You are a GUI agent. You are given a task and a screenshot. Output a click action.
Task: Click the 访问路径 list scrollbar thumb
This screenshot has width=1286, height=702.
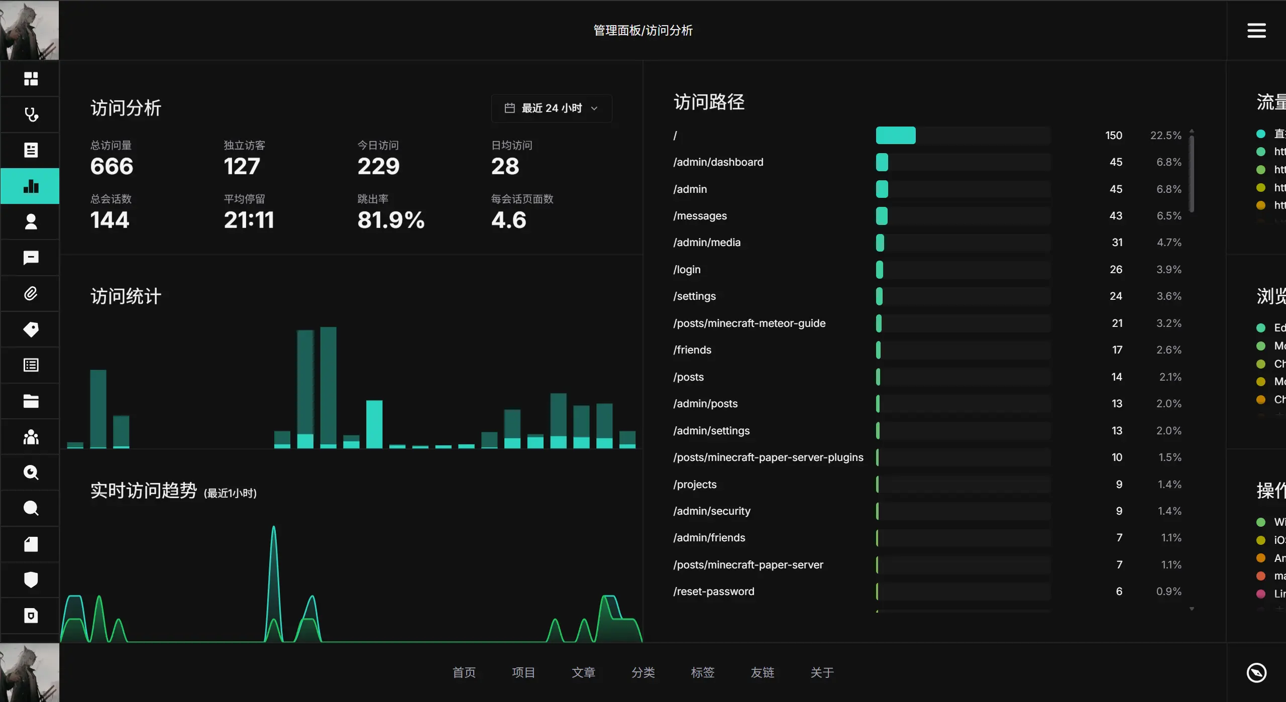pos(1192,173)
